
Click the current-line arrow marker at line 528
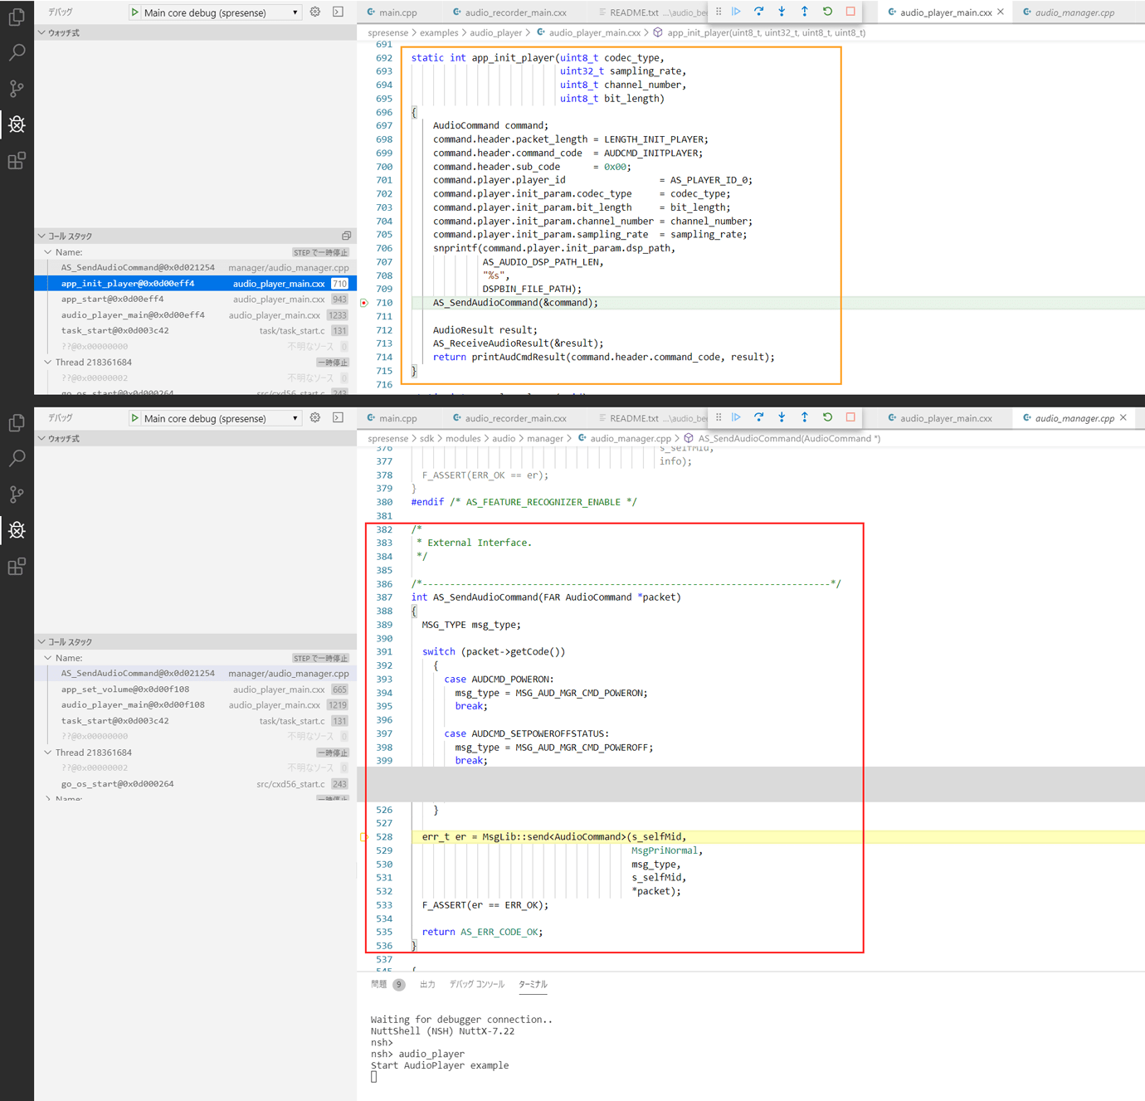[363, 836]
